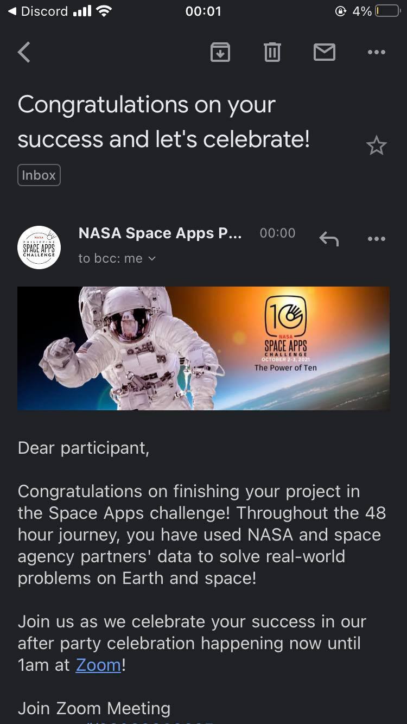Return to Discord via status bar
Viewport: 407px width, 724px height.
38,11
